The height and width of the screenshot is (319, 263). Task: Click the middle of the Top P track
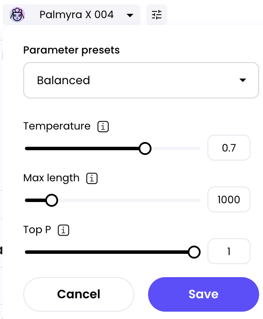113,252
